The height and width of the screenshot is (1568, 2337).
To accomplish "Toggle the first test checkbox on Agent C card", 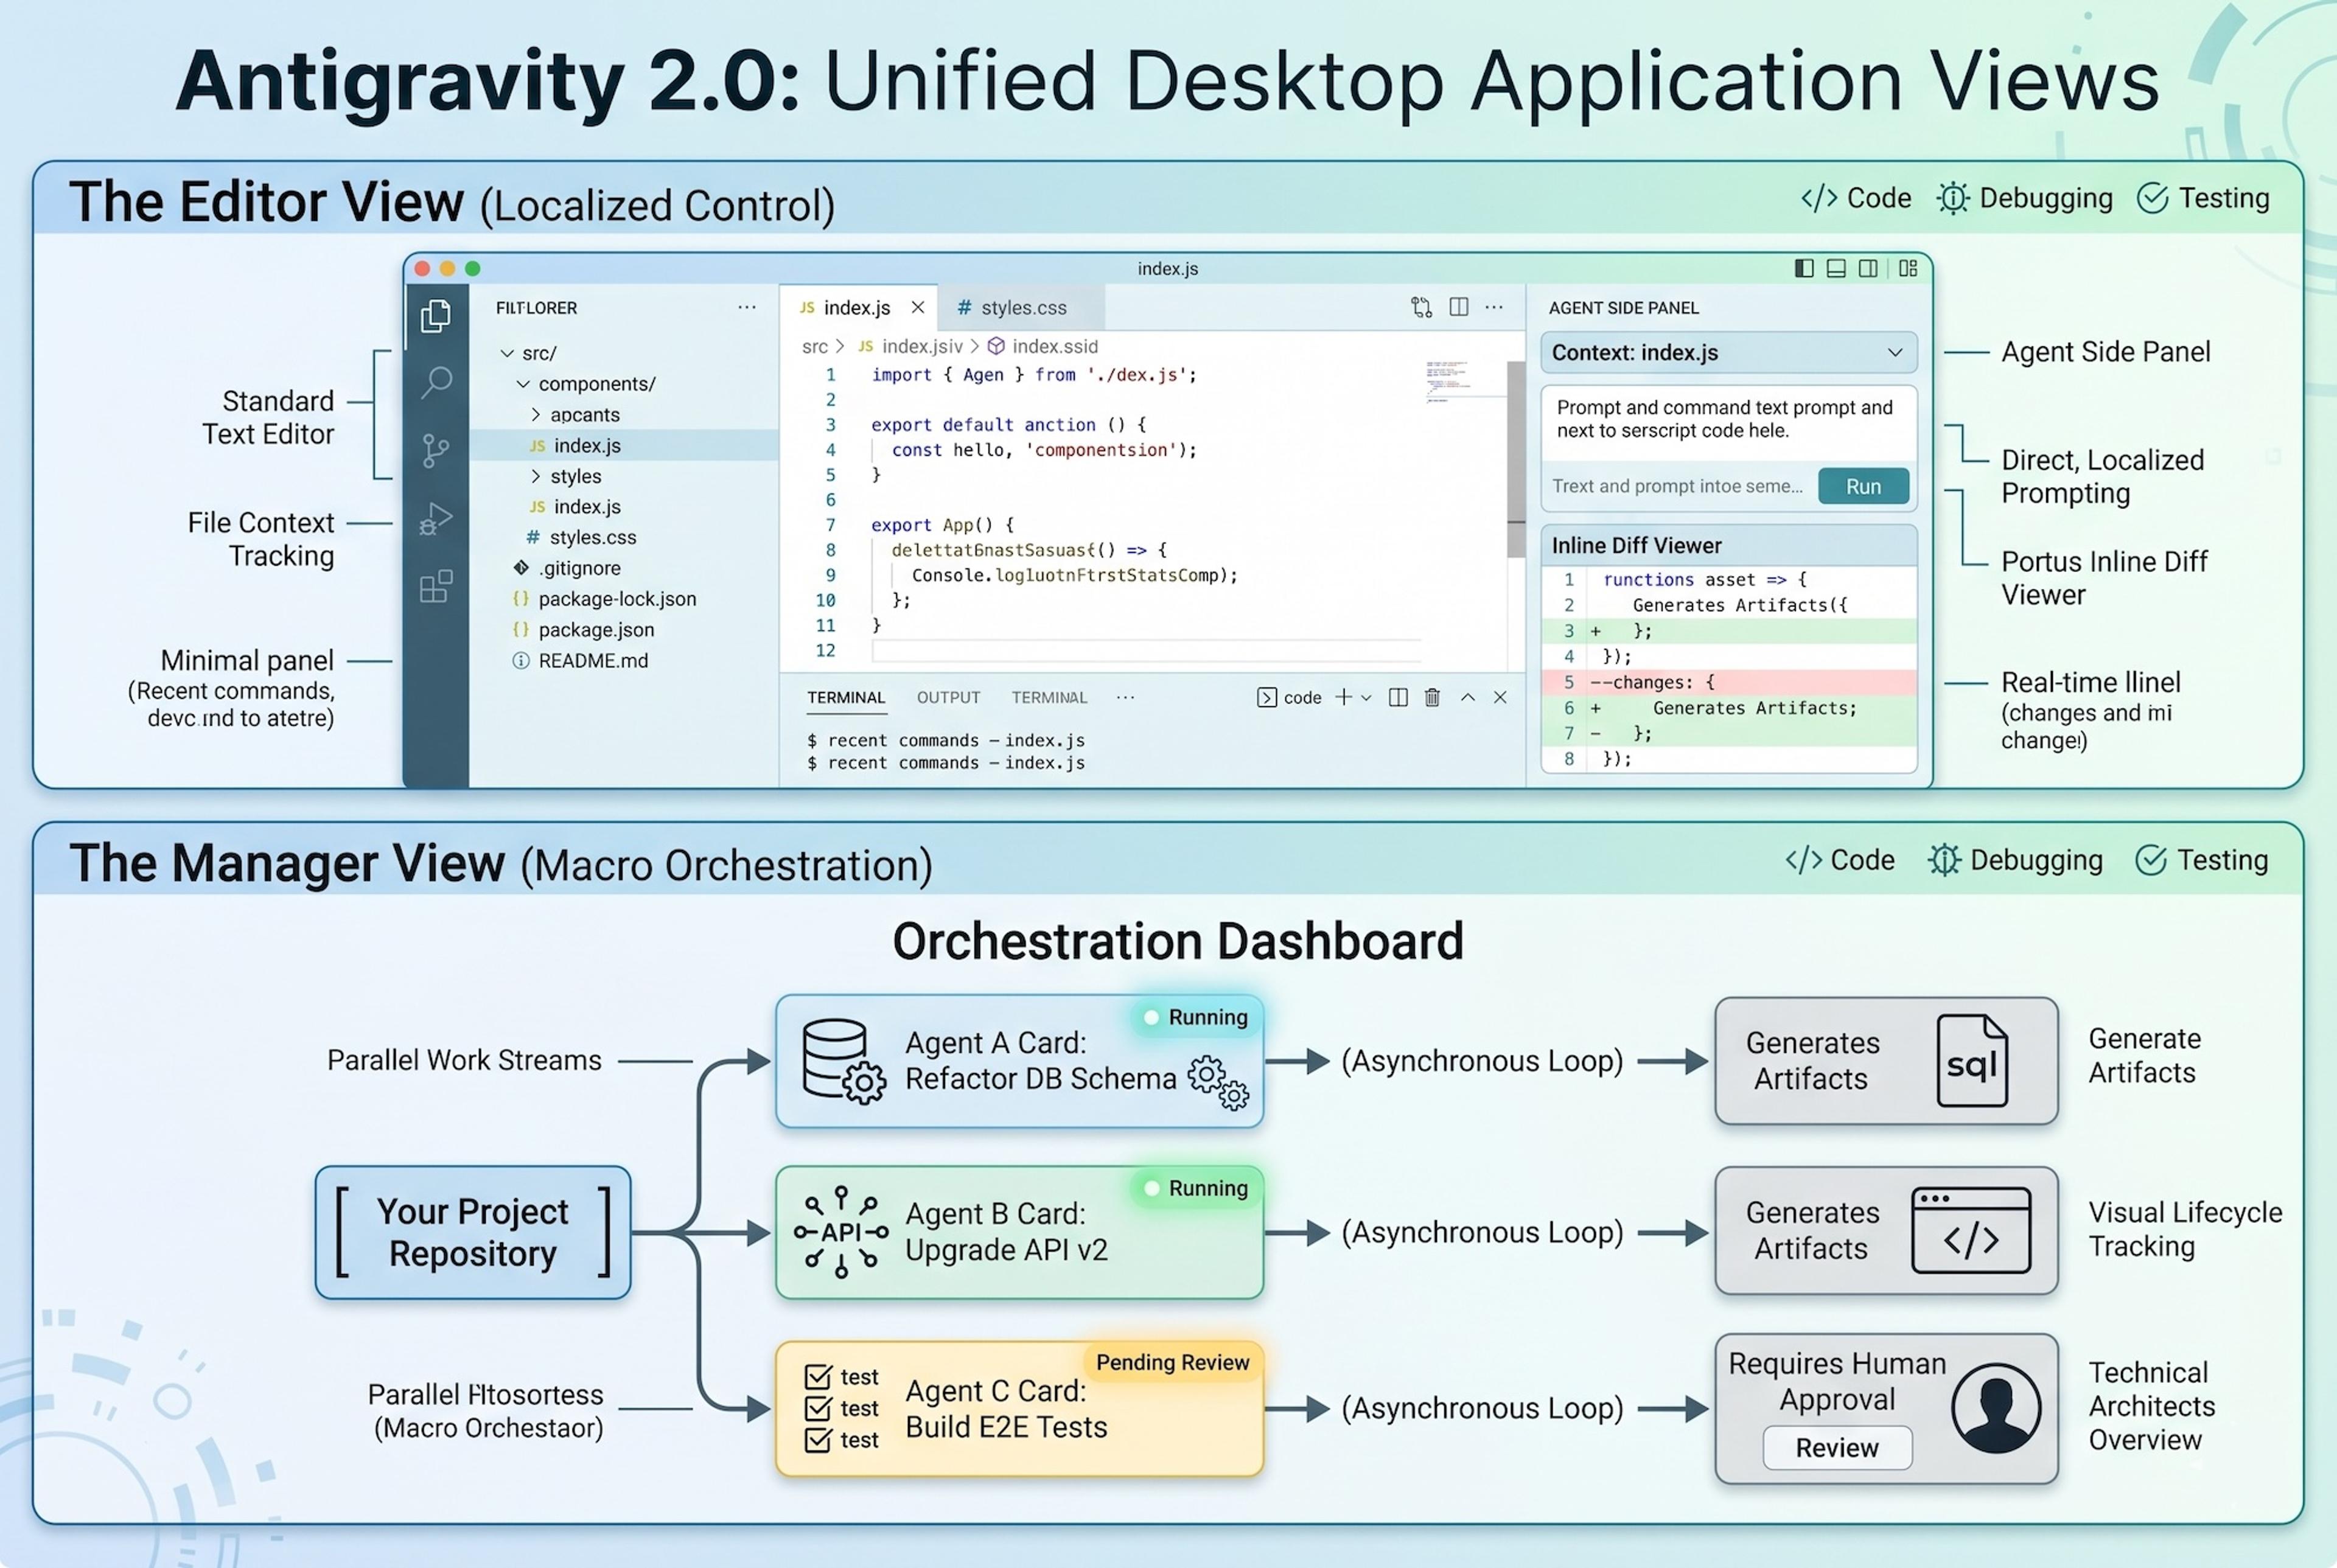I will (x=818, y=1377).
